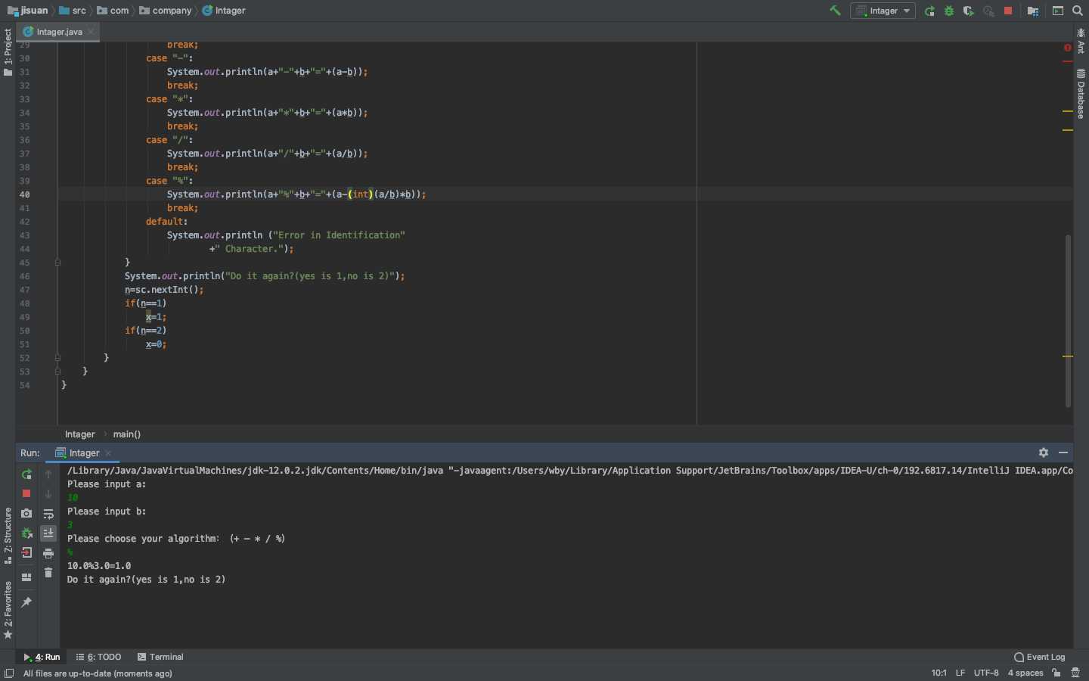Screen dimensions: 1089x681
Task: Stop the program in the top toolbar
Action: pos(1008,11)
